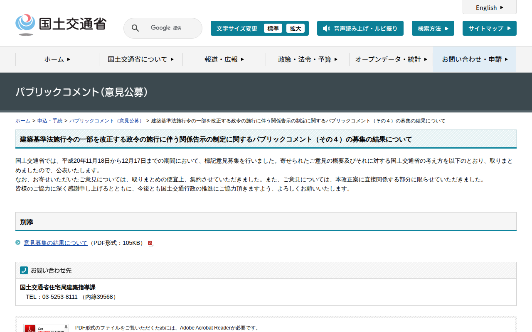Set text size to 拡大
The image size is (532, 332).
click(295, 28)
